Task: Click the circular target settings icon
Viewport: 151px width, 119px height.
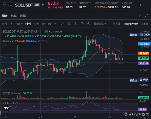Action: [x=89, y=24]
